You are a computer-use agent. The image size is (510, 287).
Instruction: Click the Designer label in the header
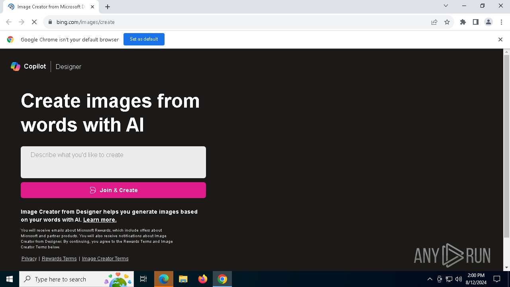point(69,67)
